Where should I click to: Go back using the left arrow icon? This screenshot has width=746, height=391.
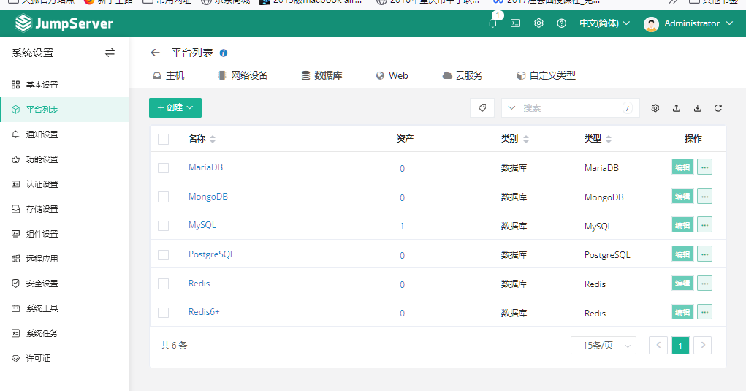(x=155, y=53)
